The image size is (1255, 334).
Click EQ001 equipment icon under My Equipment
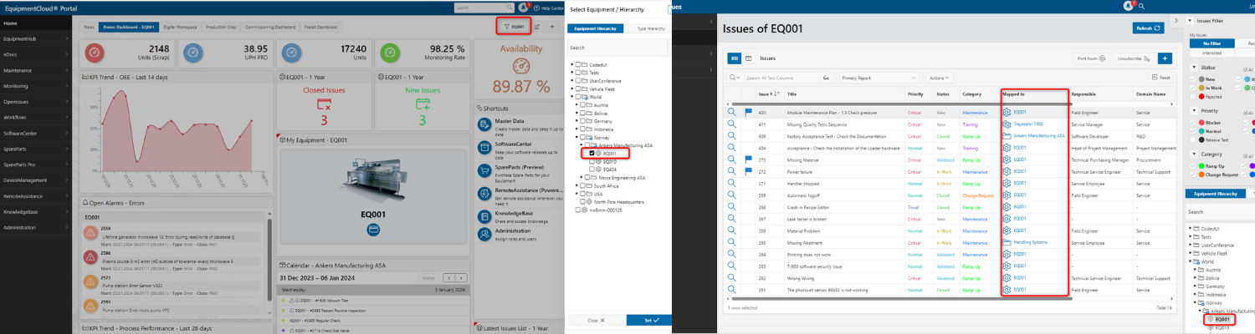click(x=372, y=229)
